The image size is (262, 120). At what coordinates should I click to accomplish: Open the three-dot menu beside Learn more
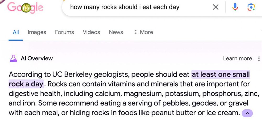pyautogui.click(x=259, y=59)
